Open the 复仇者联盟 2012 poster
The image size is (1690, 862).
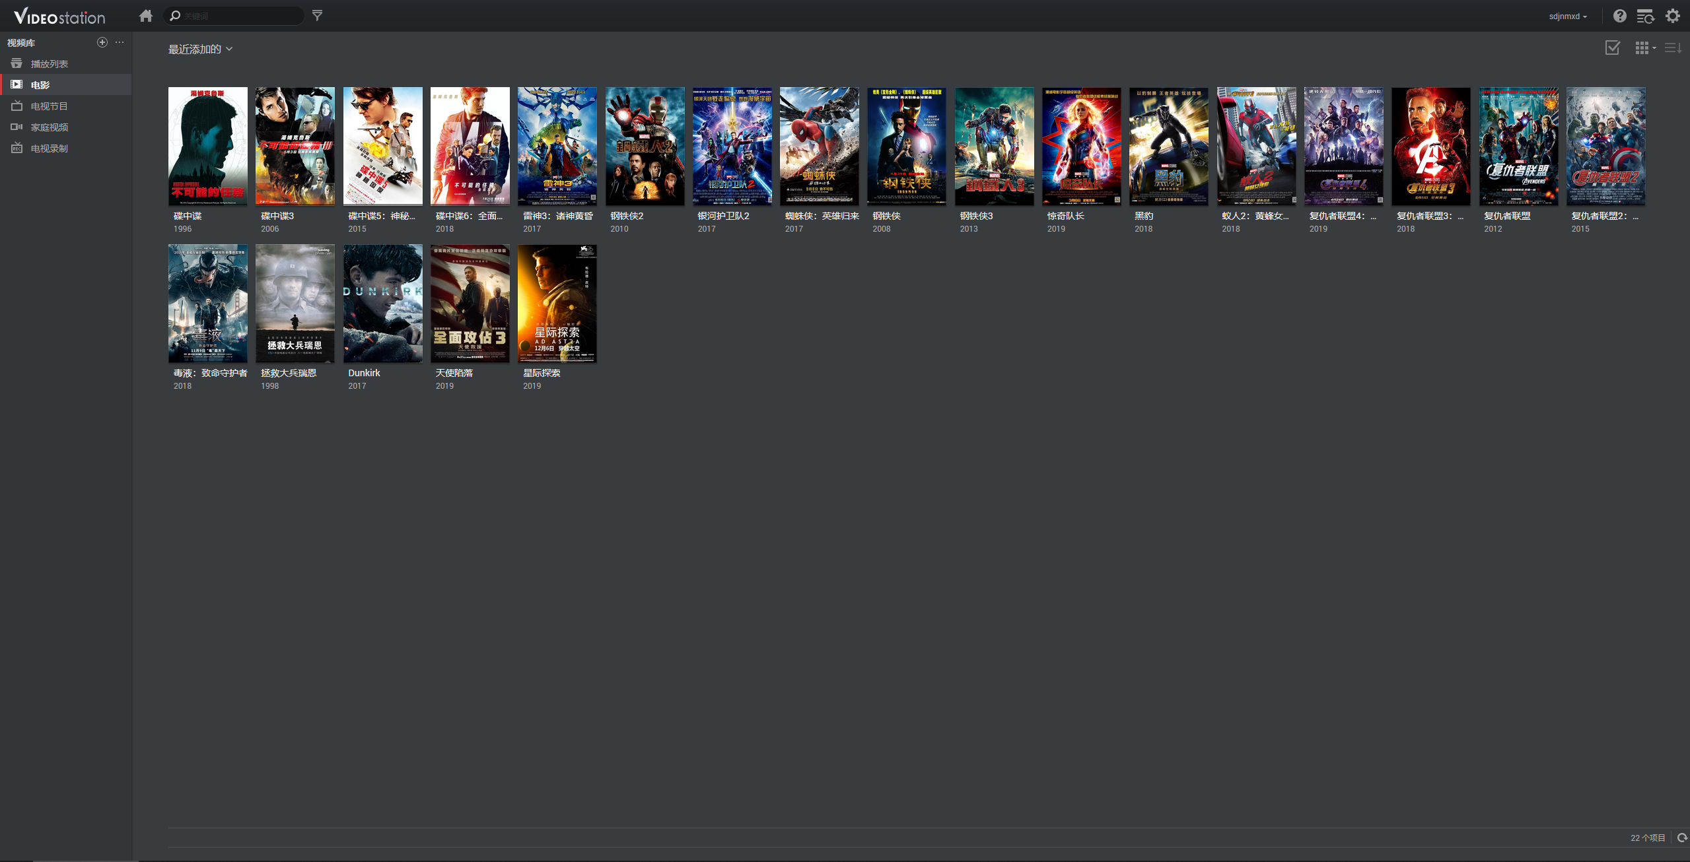1519,146
